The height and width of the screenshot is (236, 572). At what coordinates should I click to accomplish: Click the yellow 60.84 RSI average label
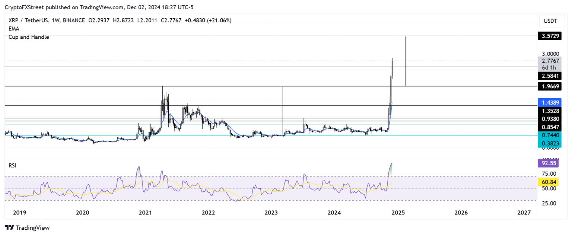(548, 182)
